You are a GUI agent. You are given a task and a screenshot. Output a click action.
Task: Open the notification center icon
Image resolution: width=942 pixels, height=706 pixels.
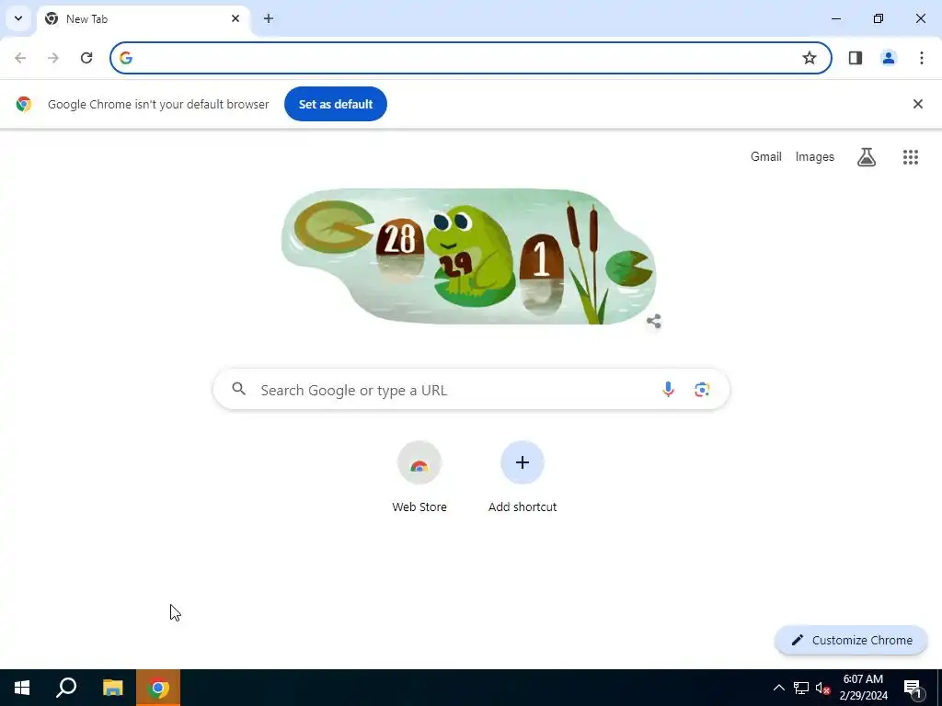(x=913, y=688)
